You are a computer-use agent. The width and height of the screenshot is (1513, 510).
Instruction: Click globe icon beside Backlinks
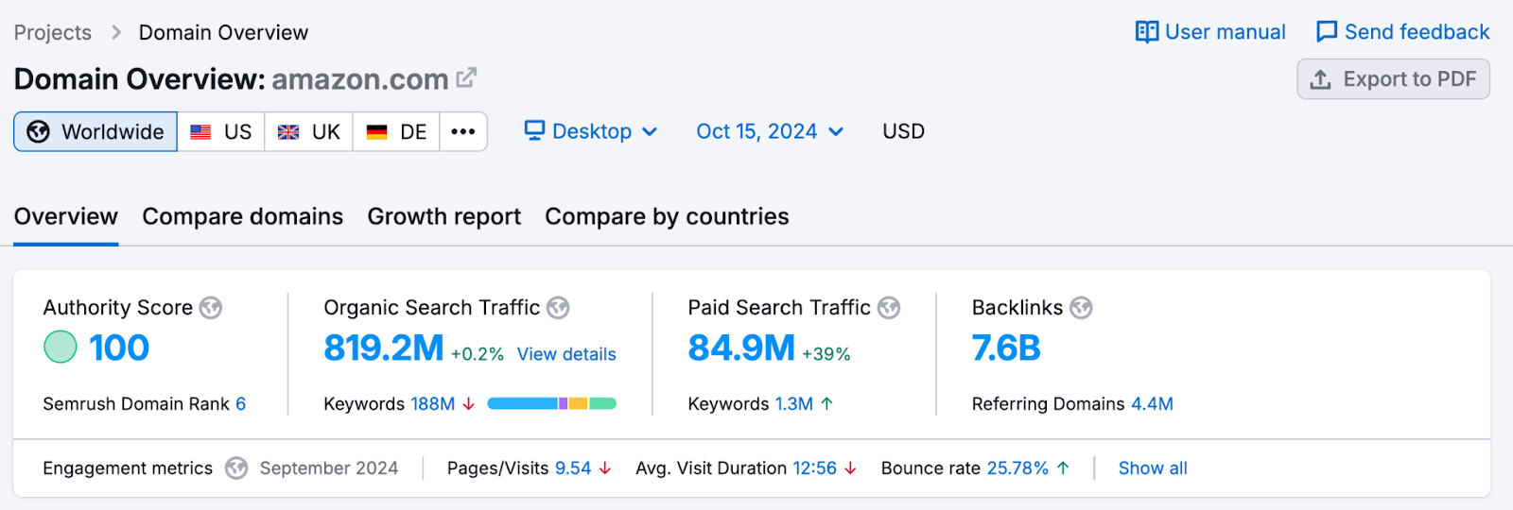click(1081, 308)
